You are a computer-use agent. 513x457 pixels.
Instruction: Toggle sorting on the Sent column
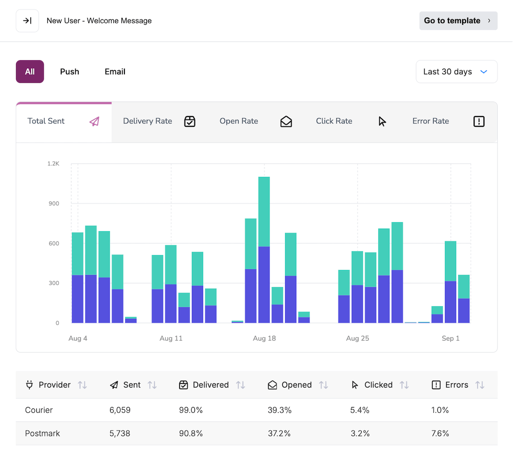tap(152, 384)
